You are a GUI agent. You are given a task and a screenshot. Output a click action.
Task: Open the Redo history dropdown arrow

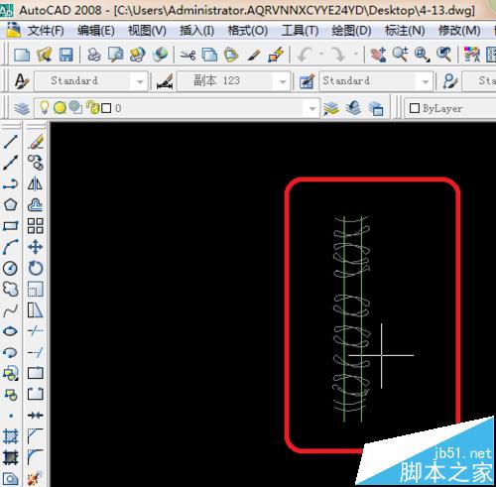pos(356,54)
